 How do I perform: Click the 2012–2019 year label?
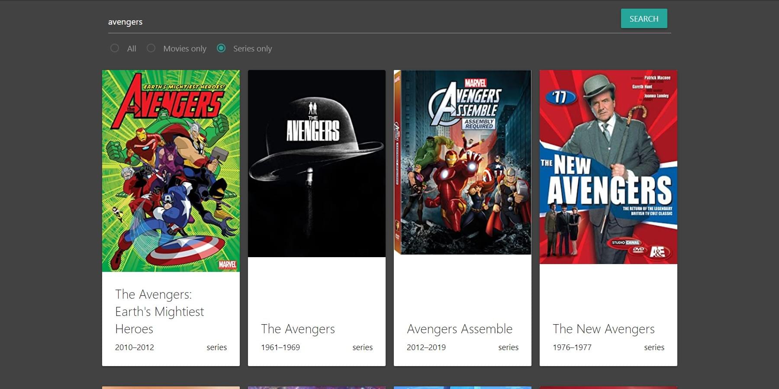[426, 347]
